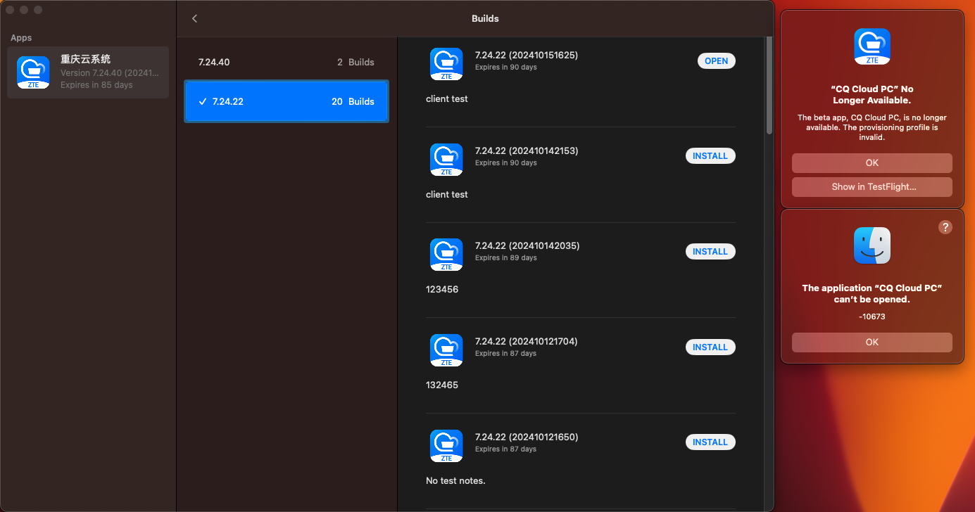Click the app icon in the sidebar Apps list
Image resolution: width=975 pixels, height=512 pixels.
pyautogui.click(x=33, y=72)
